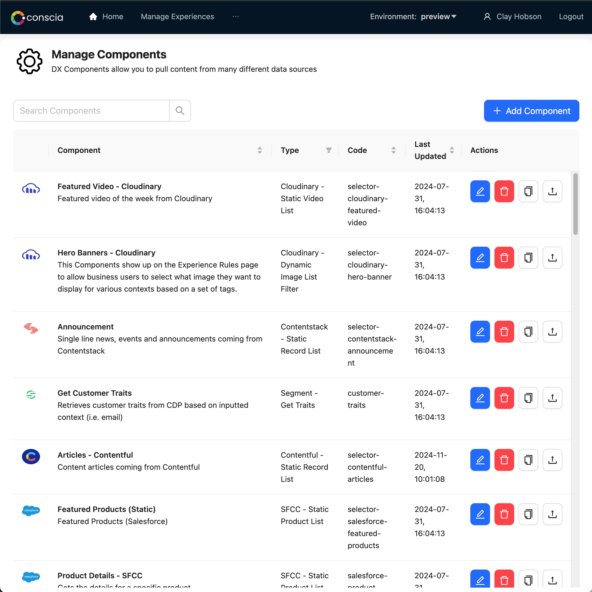Focus the Search Components field
Viewport: 592px width, 592px height.
pos(91,111)
